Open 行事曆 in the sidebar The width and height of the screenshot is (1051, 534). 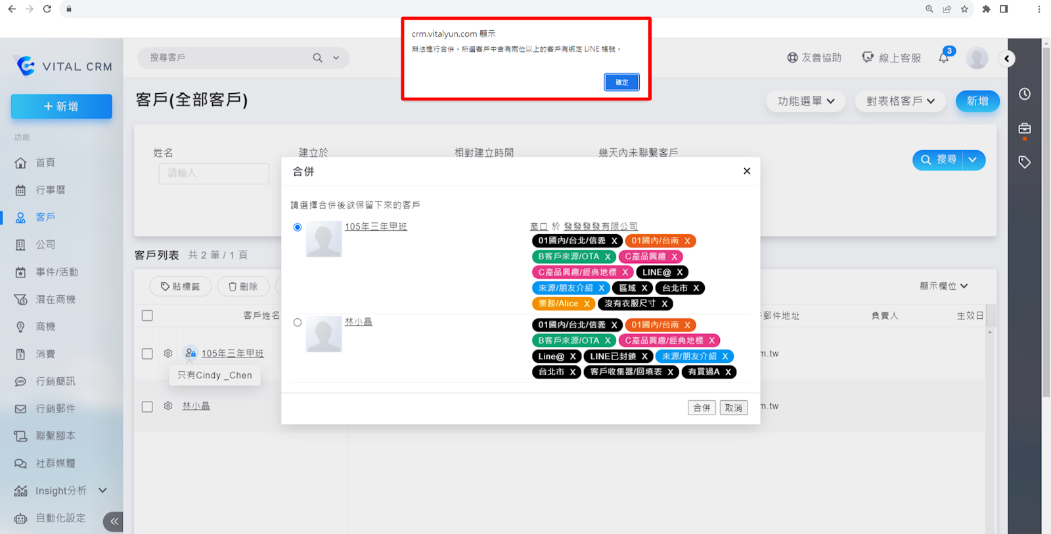[x=51, y=190]
